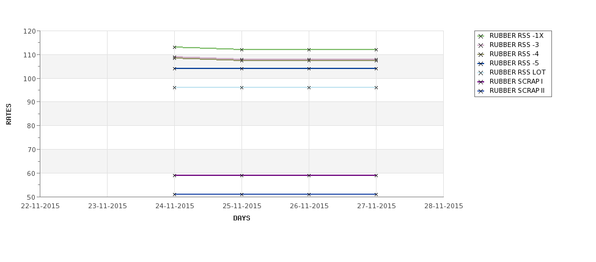
Task: Click SCRAP II data point on 27-11-2015
Action: coord(376,194)
